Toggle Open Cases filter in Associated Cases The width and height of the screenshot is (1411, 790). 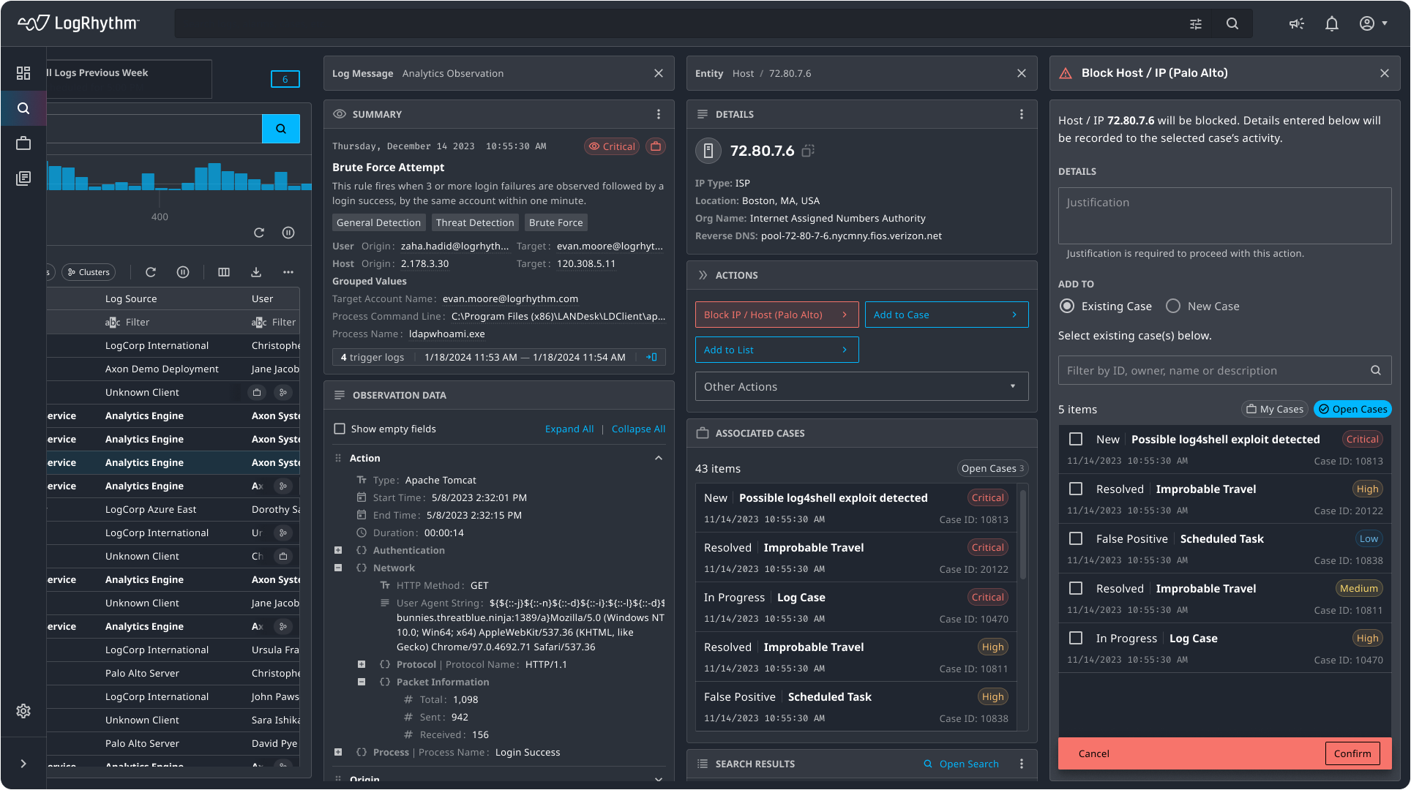point(992,468)
